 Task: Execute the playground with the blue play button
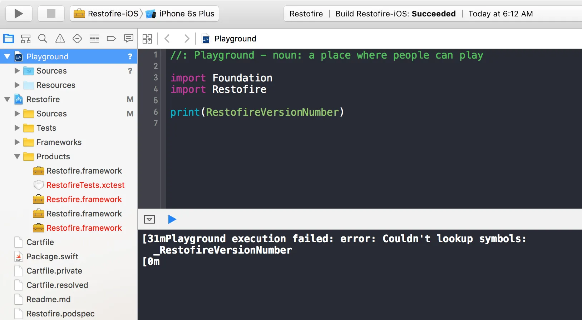tap(172, 219)
